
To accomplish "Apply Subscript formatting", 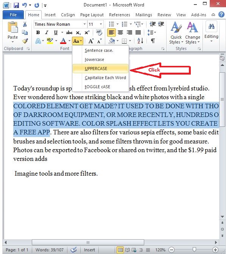I will (x=78, y=33).
